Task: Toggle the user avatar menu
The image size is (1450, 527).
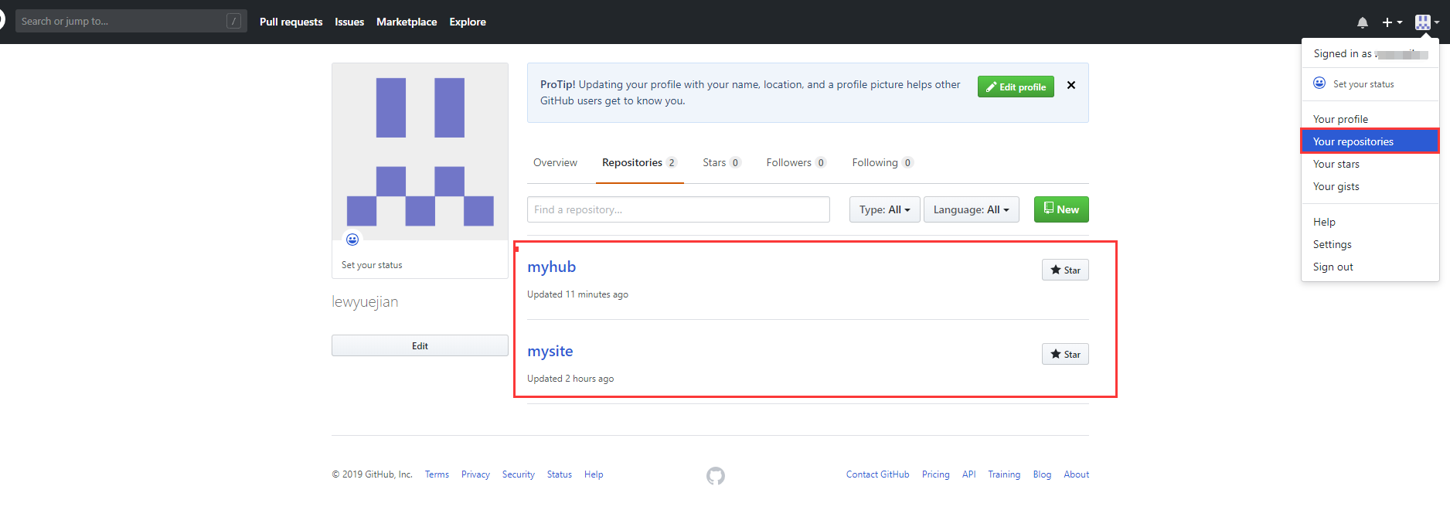Action: click(1427, 22)
